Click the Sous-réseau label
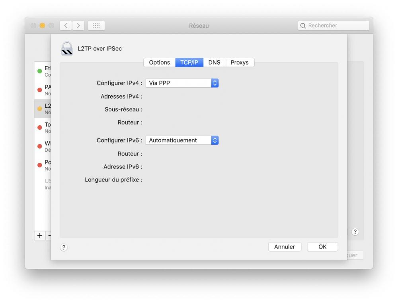This screenshot has height=302, width=398. (x=123, y=109)
